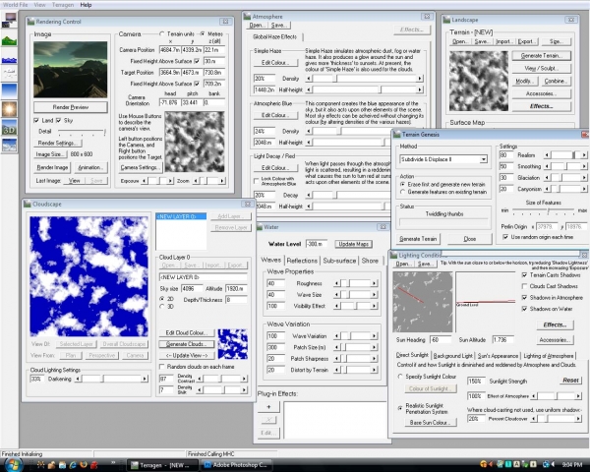Open the Help menu
The width and height of the screenshot is (590, 472).
[x=86, y=5]
